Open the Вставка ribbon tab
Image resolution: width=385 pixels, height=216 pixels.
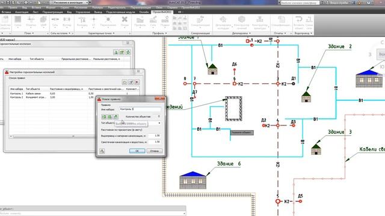click(x=6, y=12)
